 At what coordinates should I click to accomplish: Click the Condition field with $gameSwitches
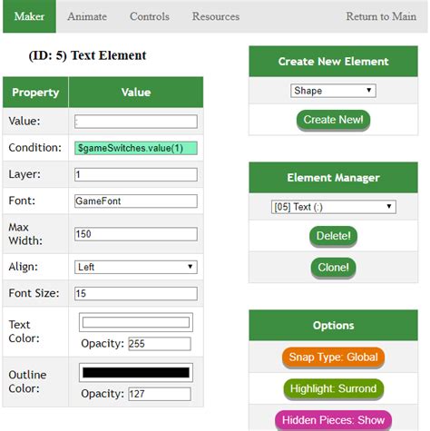pos(136,148)
